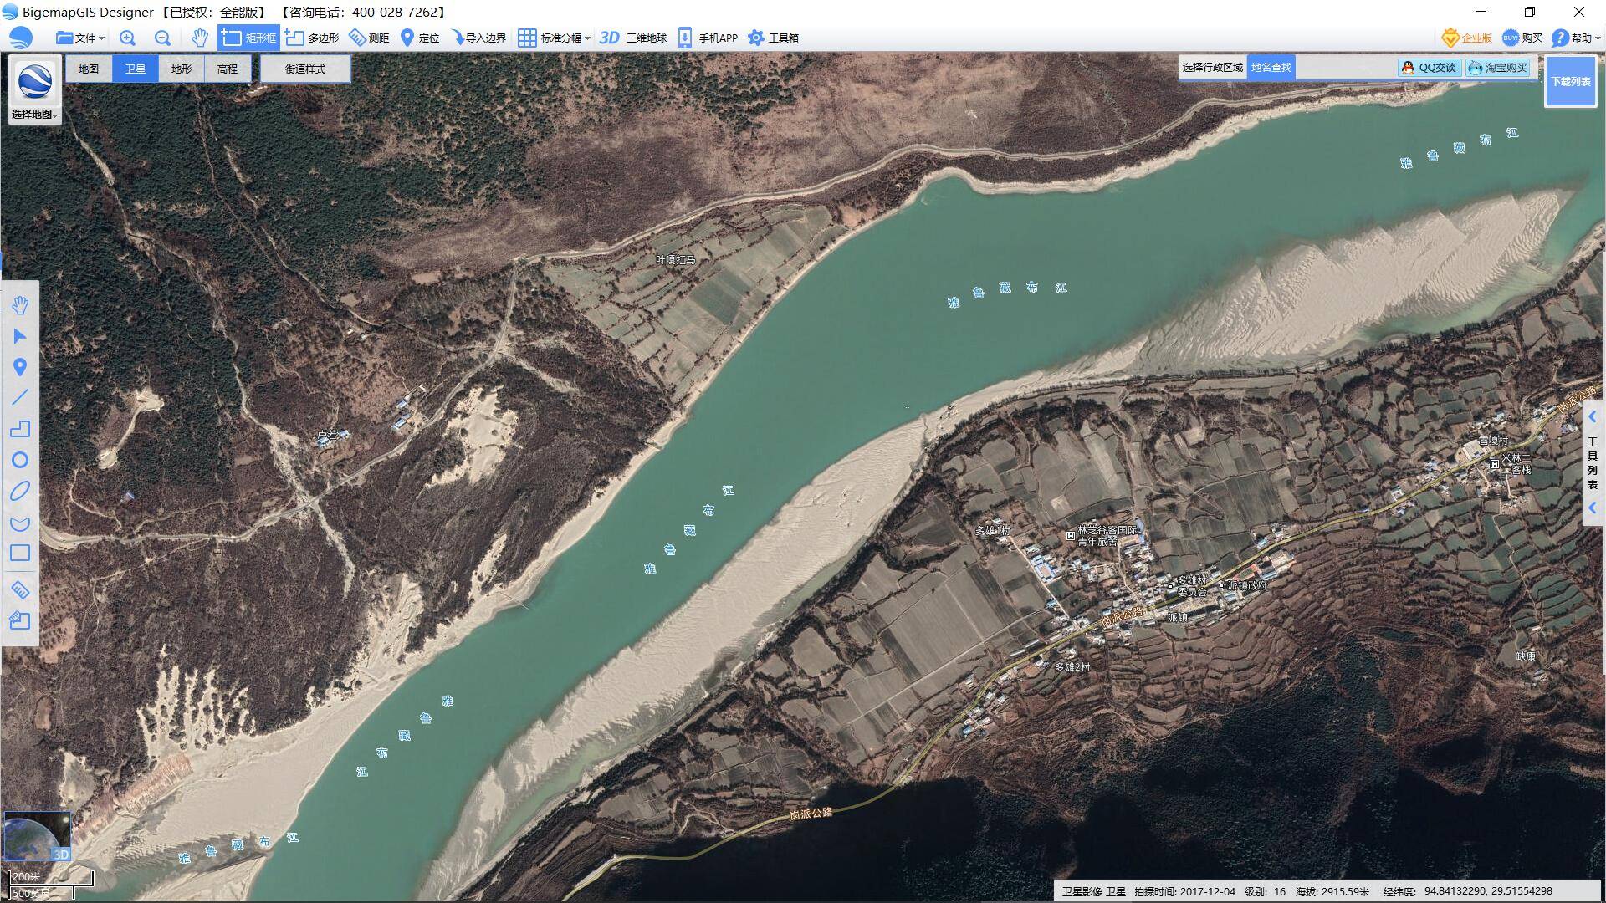Choose the circle drawing tool

click(20, 460)
